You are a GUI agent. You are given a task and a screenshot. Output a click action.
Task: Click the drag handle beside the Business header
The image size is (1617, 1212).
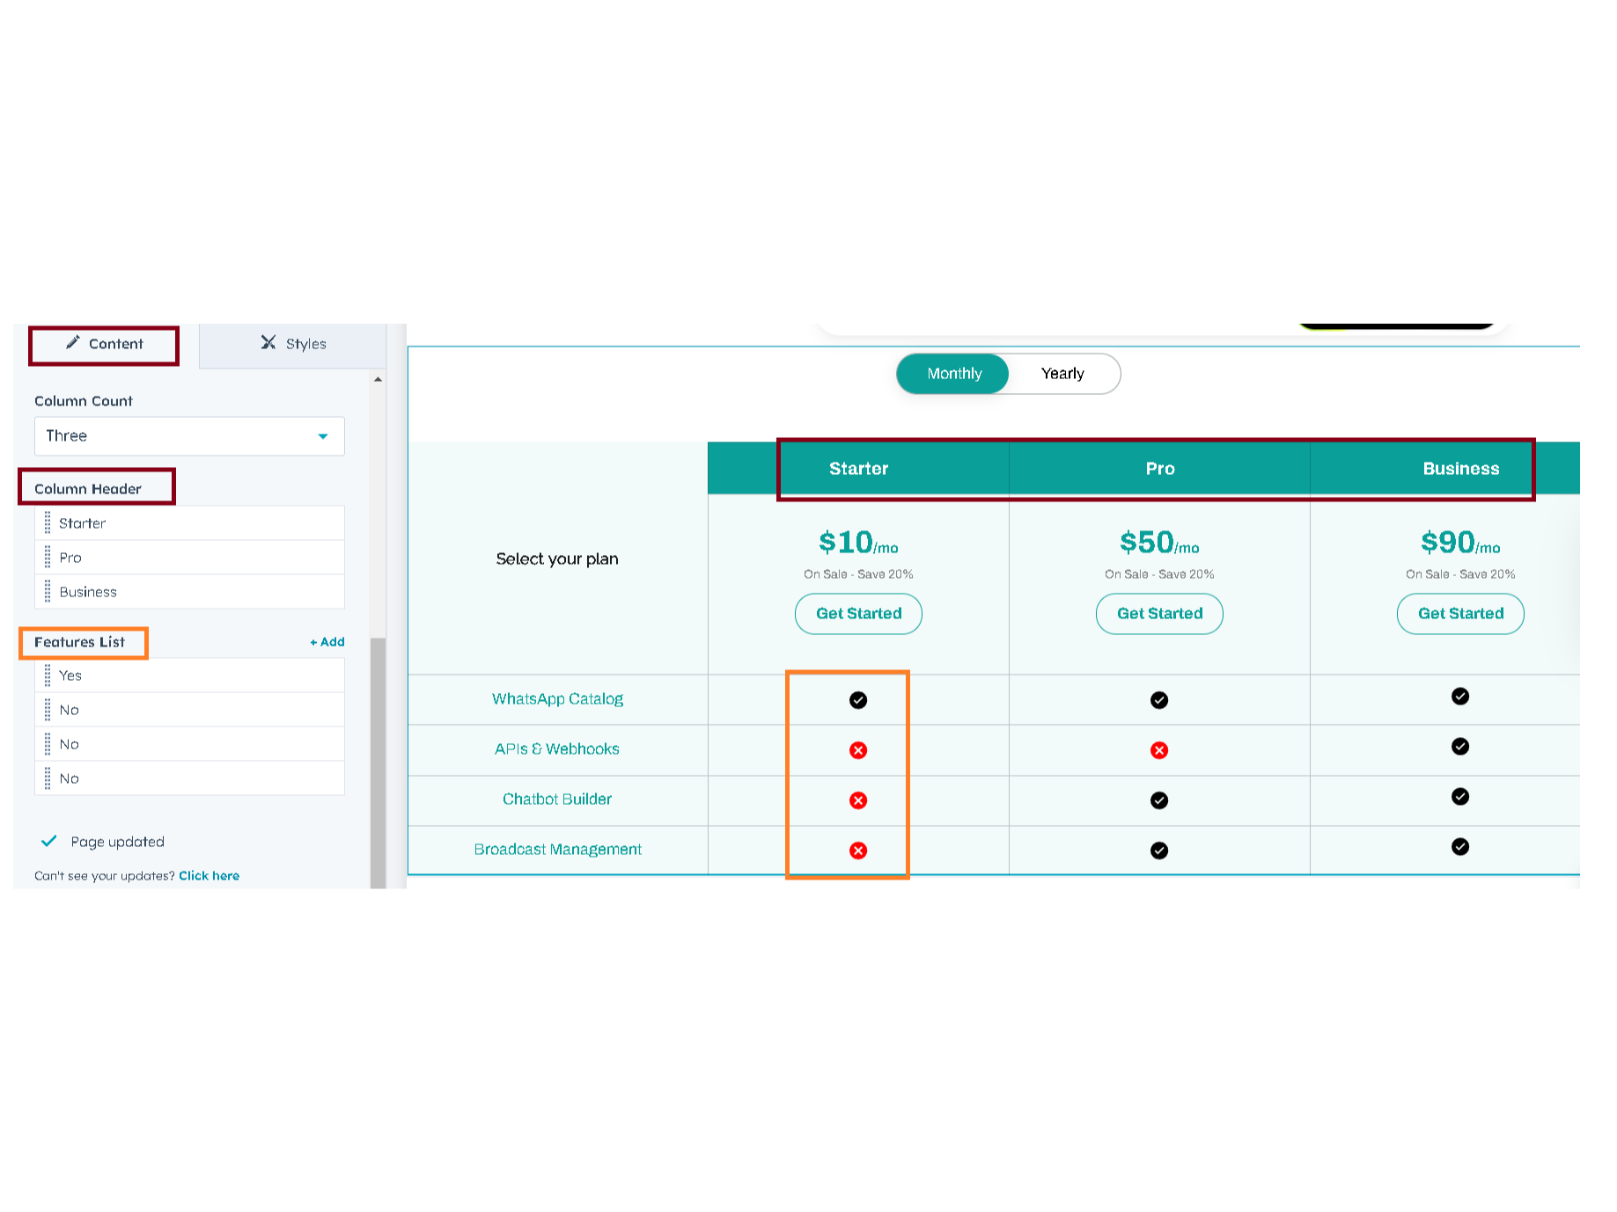(48, 591)
